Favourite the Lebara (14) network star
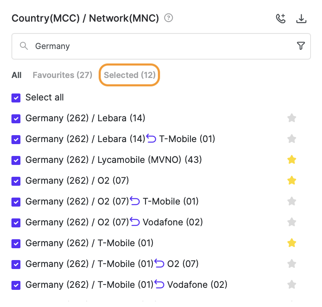This screenshot has height=307, width=322. click(292, 118)
